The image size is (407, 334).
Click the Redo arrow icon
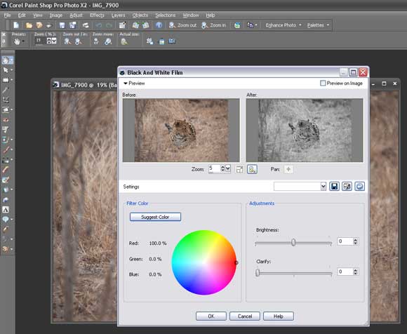point(109,25)
